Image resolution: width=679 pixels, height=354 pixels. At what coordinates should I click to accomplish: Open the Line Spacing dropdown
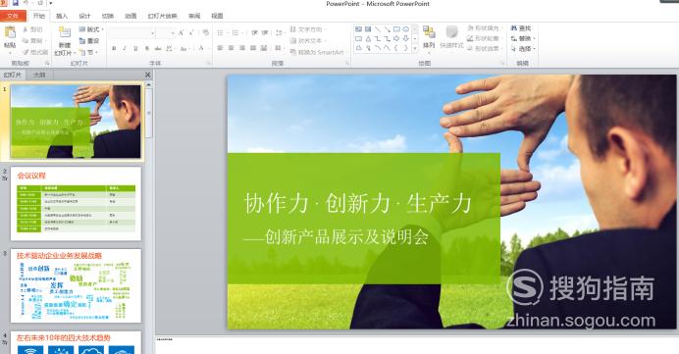280,33
